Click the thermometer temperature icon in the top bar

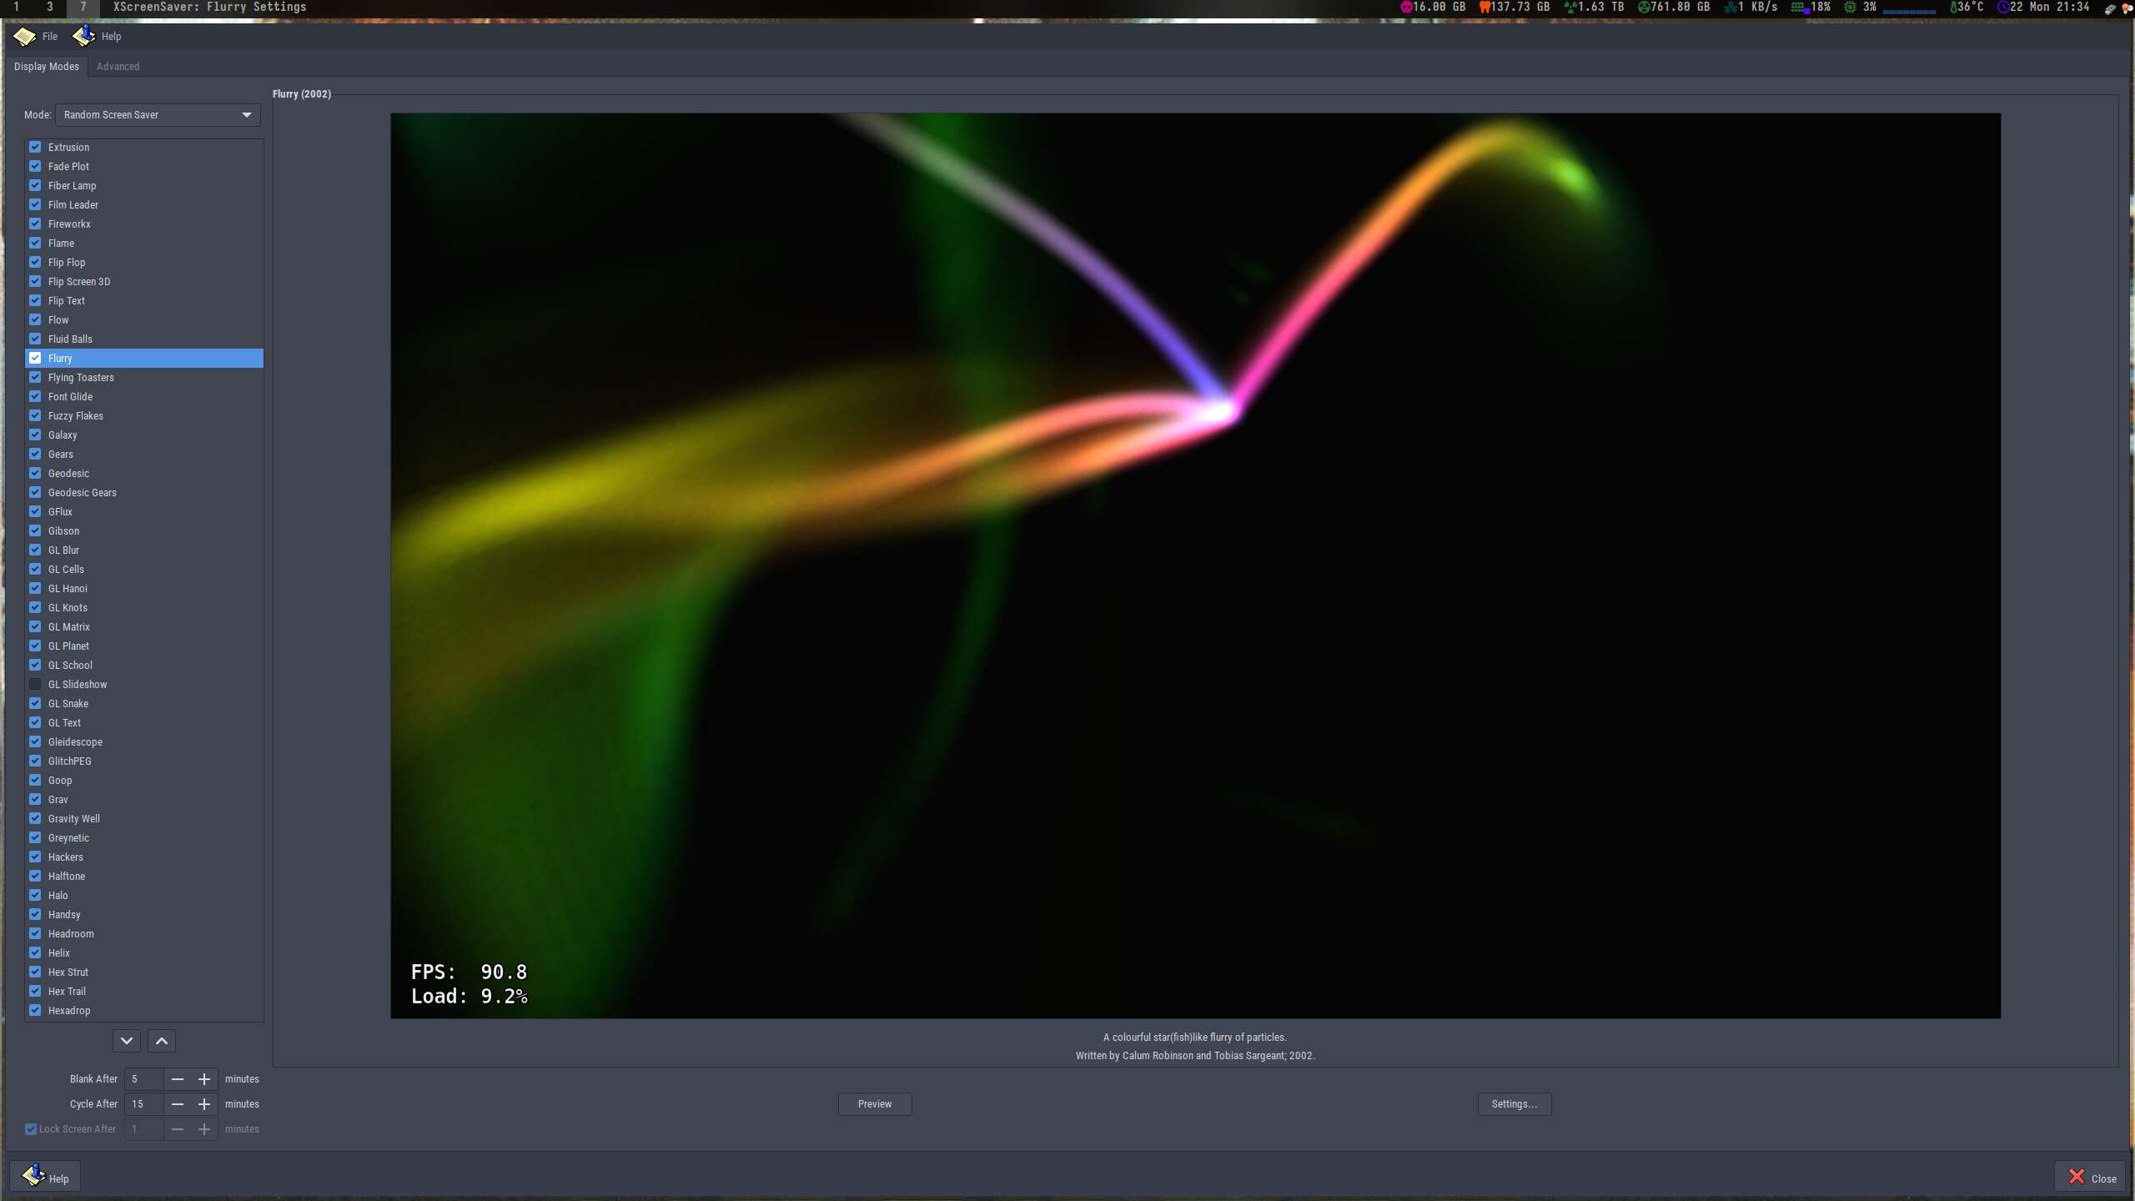tap(1953, 8)
